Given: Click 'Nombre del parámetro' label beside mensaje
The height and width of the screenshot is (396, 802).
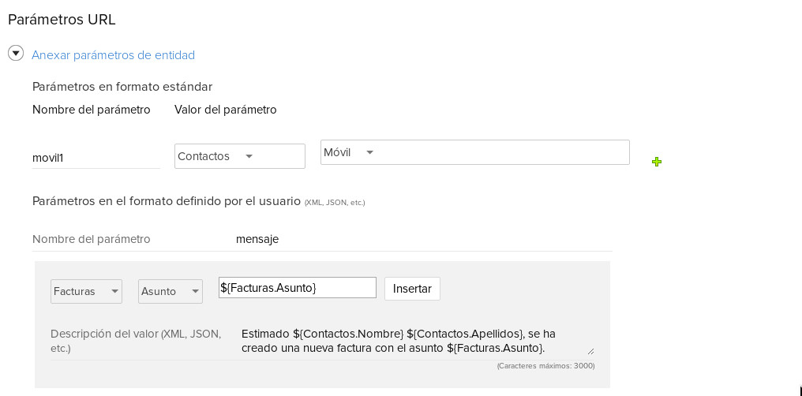Looking at the screenshot, I should coord(91,239).
